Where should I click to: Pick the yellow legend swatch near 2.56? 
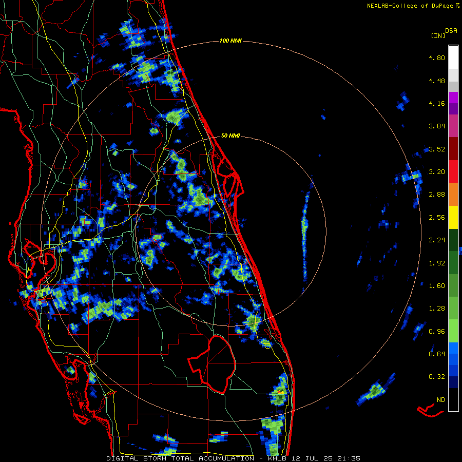point(453,218)
